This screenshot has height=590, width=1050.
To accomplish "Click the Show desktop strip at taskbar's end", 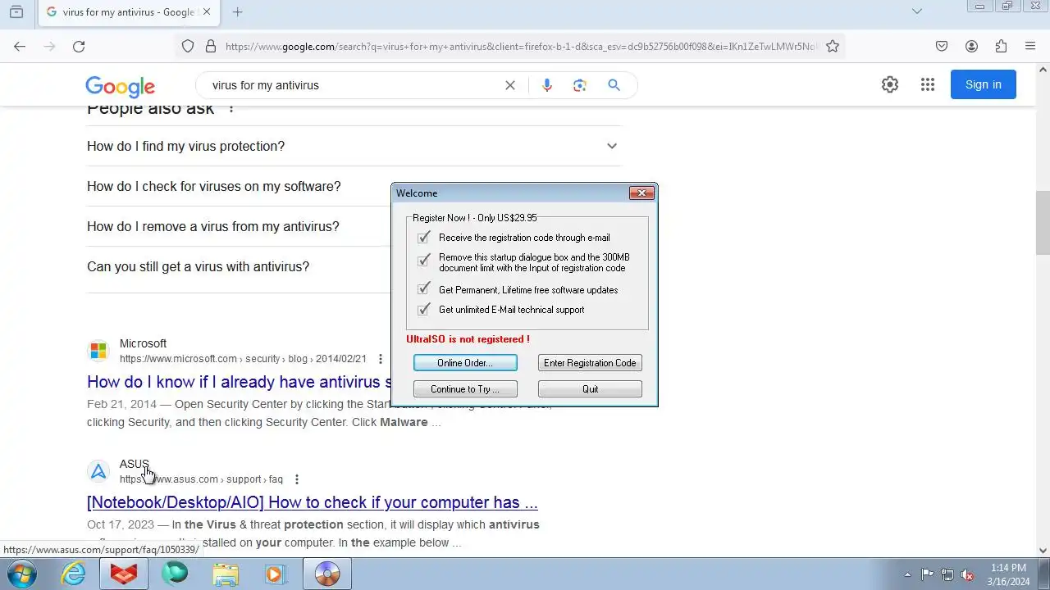I will click(x=1044, y=574).
